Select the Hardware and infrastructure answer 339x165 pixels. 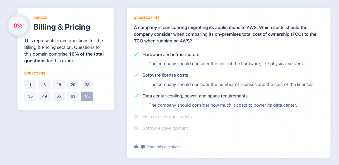point(171,54)
